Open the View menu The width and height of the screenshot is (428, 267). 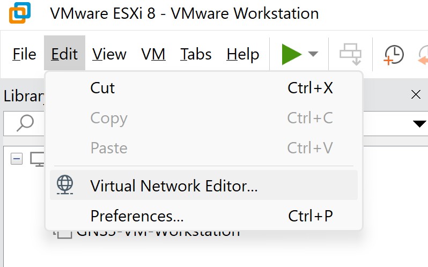[x=109, y=54]
